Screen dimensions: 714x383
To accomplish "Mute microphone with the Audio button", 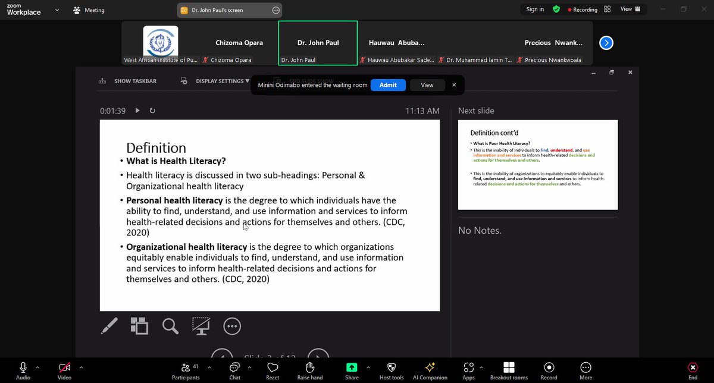I will click(x=23, y=371).
